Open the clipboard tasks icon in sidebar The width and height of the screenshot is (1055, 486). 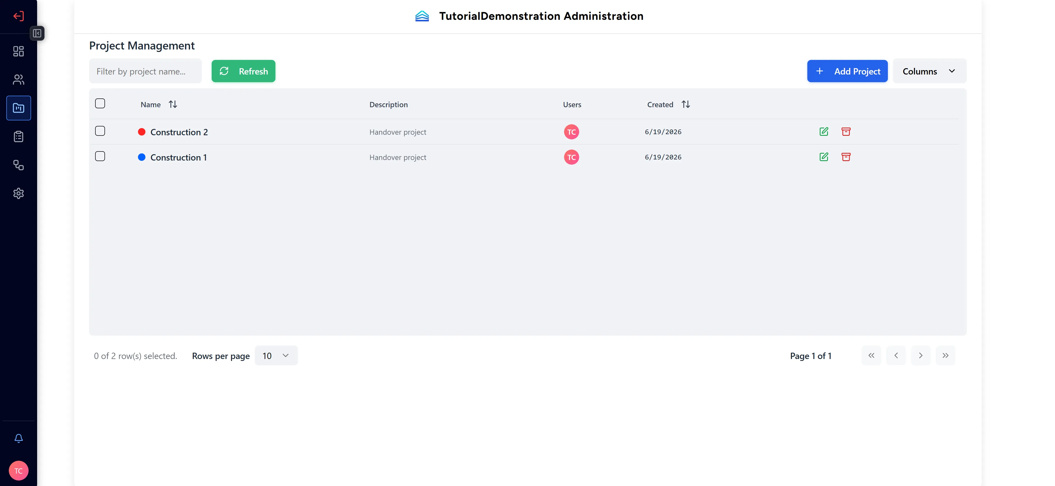pyautogui.click(x=18, y=136)
